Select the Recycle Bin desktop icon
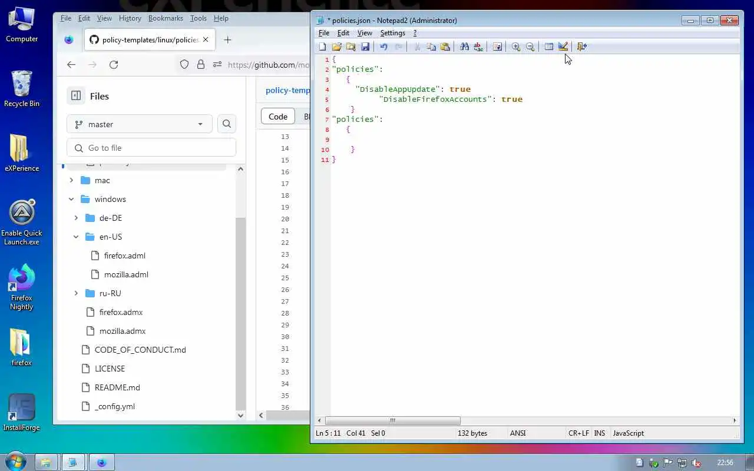 [22, 89]
